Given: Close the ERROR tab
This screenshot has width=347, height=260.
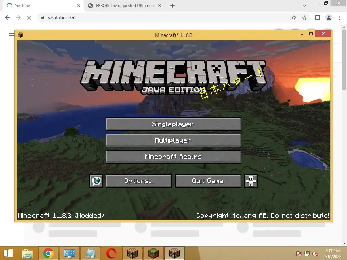Looking at the screenshot, I should (x=160, y=6).
